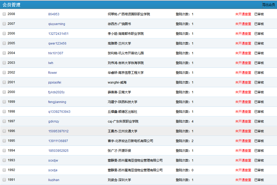277x185 pixels.
Task: Click 已审核 for member 1992
Action: [259, 170]
